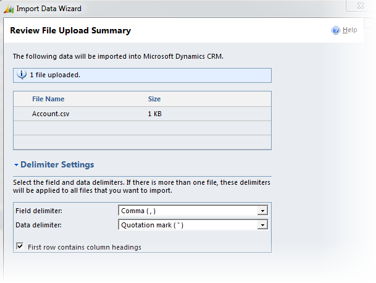Select the Account.csv file row

click(x=49, y=114)
